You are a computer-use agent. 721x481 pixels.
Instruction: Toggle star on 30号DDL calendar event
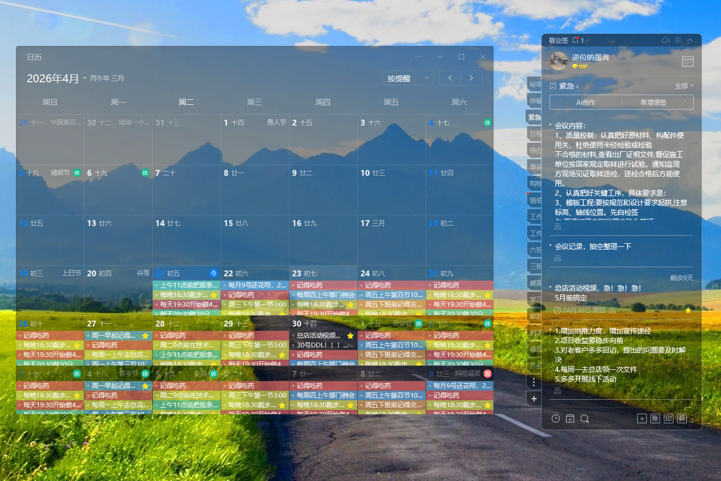[350, 336]
